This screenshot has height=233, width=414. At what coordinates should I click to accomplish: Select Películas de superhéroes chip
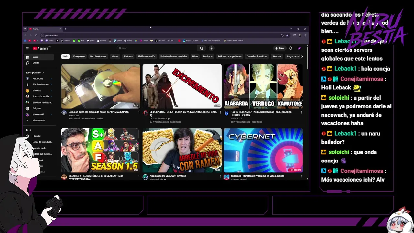pyautogui.click(x=230, y=56)
